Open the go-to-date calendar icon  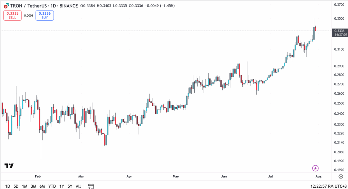pyautogui.click(x=91, y=186)
